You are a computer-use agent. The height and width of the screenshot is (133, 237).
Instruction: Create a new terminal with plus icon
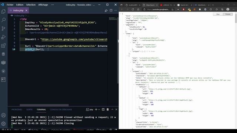pos(96,109)
